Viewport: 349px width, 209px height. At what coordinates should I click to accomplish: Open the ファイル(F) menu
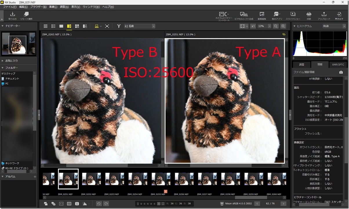coord(9,7)
